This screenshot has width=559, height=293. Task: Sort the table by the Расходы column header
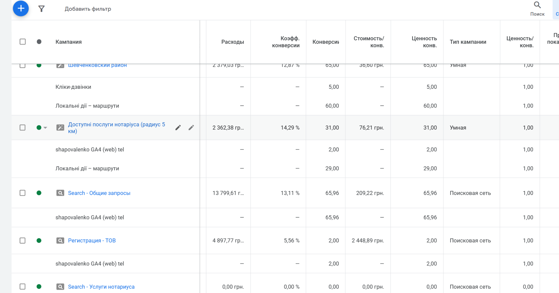[232, 41]
